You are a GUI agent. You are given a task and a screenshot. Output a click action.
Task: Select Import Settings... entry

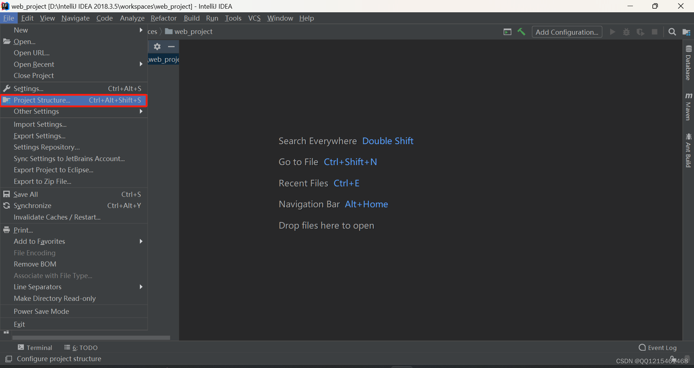coord(74,124)
